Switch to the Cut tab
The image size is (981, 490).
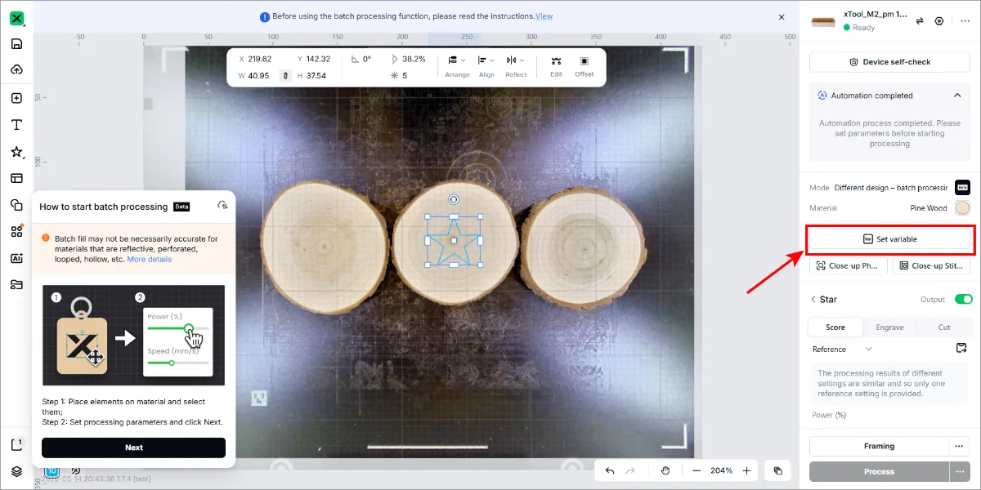[x=944, y=327]
